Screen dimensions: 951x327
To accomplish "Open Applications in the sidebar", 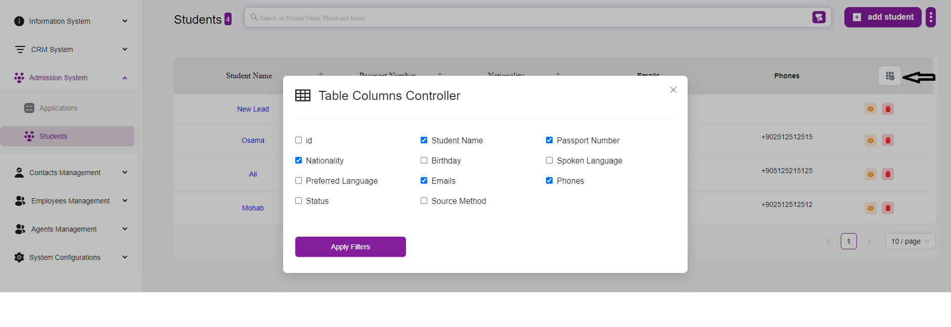I will pyautogui.click(x=58, y=108).
